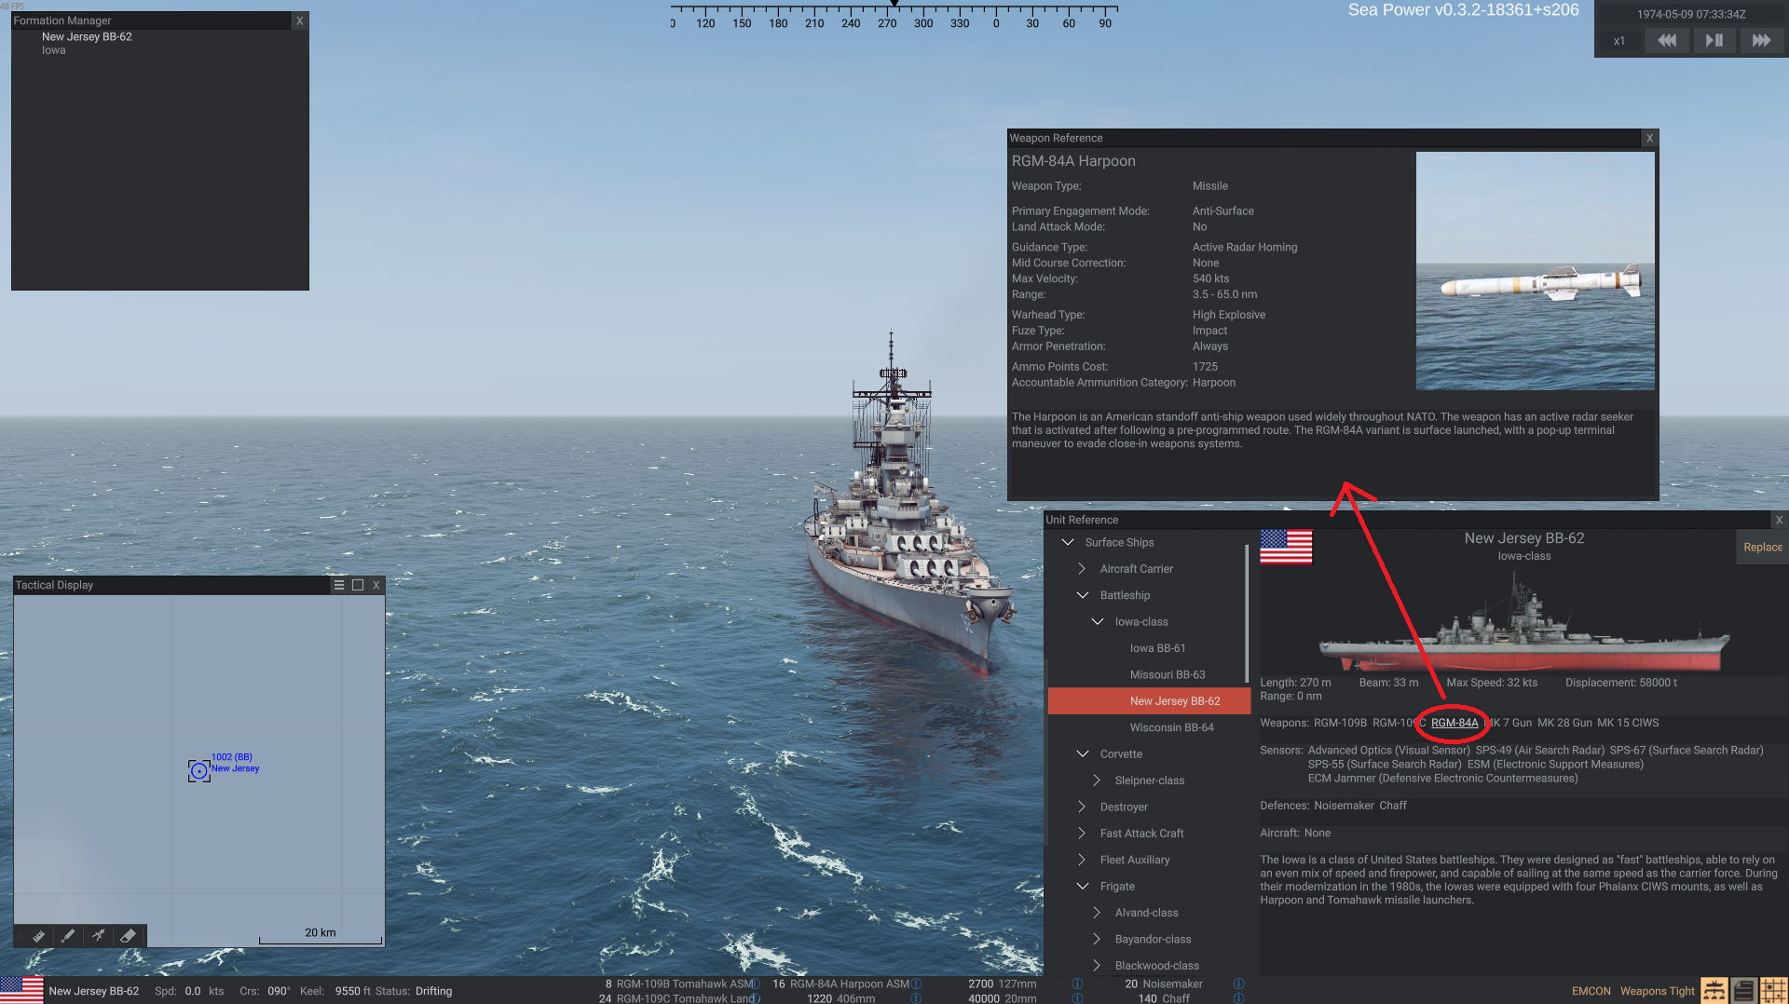Image resolution: width=1789 pixels, height=1004 pixels.
Task: Toggle Weapons Tight engagement state
Action: tap(1657, 991)
